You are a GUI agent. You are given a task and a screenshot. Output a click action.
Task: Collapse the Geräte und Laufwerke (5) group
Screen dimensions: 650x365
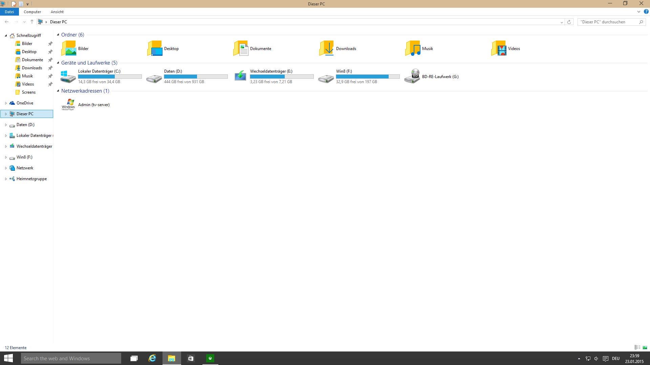58,63
